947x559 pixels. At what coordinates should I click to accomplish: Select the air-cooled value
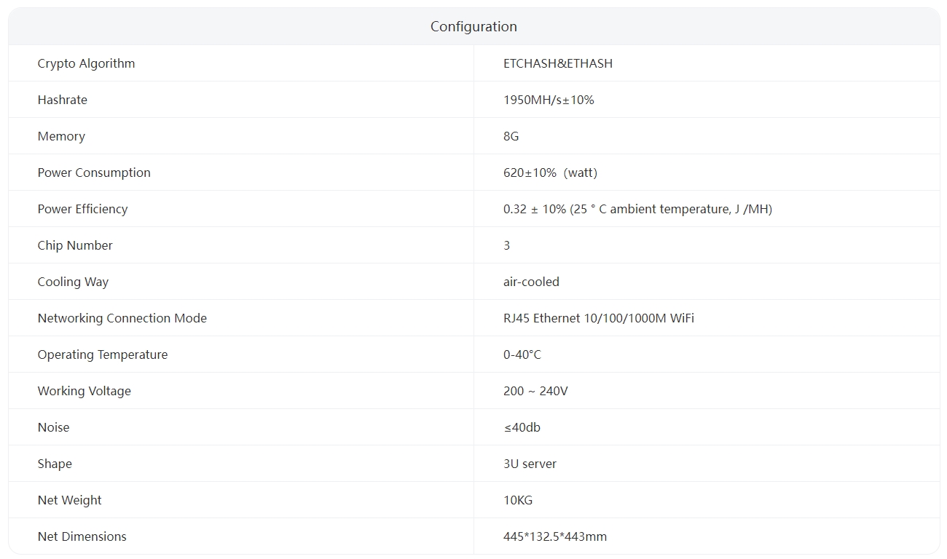pyautogui.click(x=531, y=282)
